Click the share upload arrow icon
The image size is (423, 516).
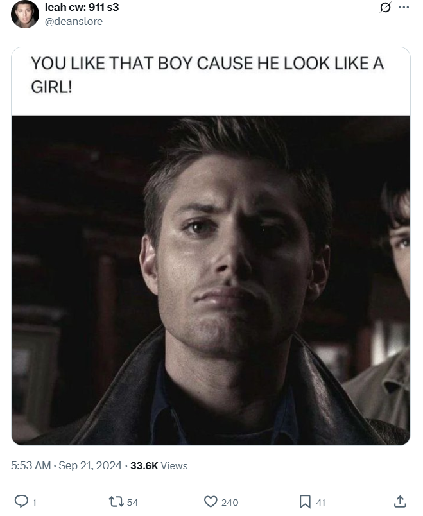(x=400, y=501)
